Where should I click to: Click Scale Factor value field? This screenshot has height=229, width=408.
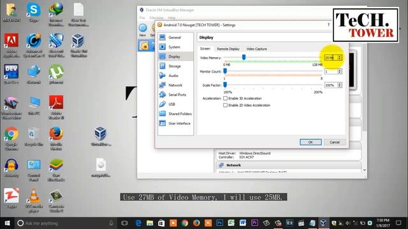click(x=331, y=85)
